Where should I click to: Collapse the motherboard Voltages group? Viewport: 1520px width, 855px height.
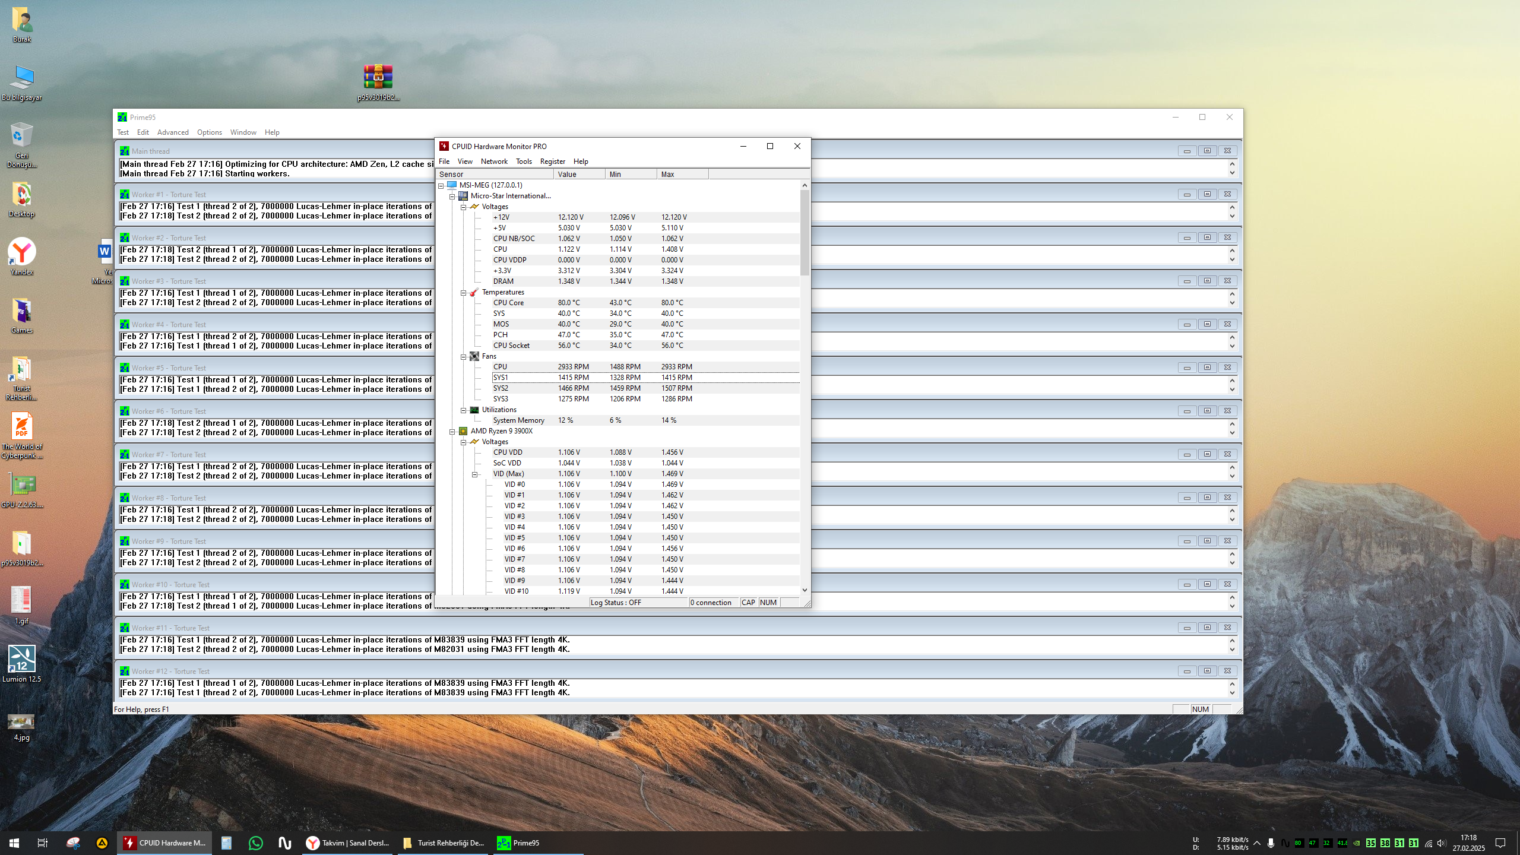464,207
